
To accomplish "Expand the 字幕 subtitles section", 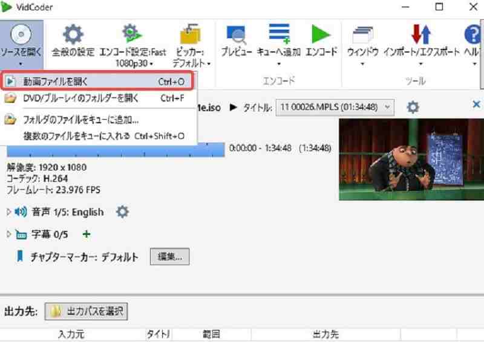I will (8, 234).
